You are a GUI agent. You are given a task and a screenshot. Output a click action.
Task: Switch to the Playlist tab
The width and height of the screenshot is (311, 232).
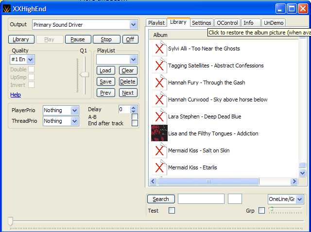(x=156, y=23)
